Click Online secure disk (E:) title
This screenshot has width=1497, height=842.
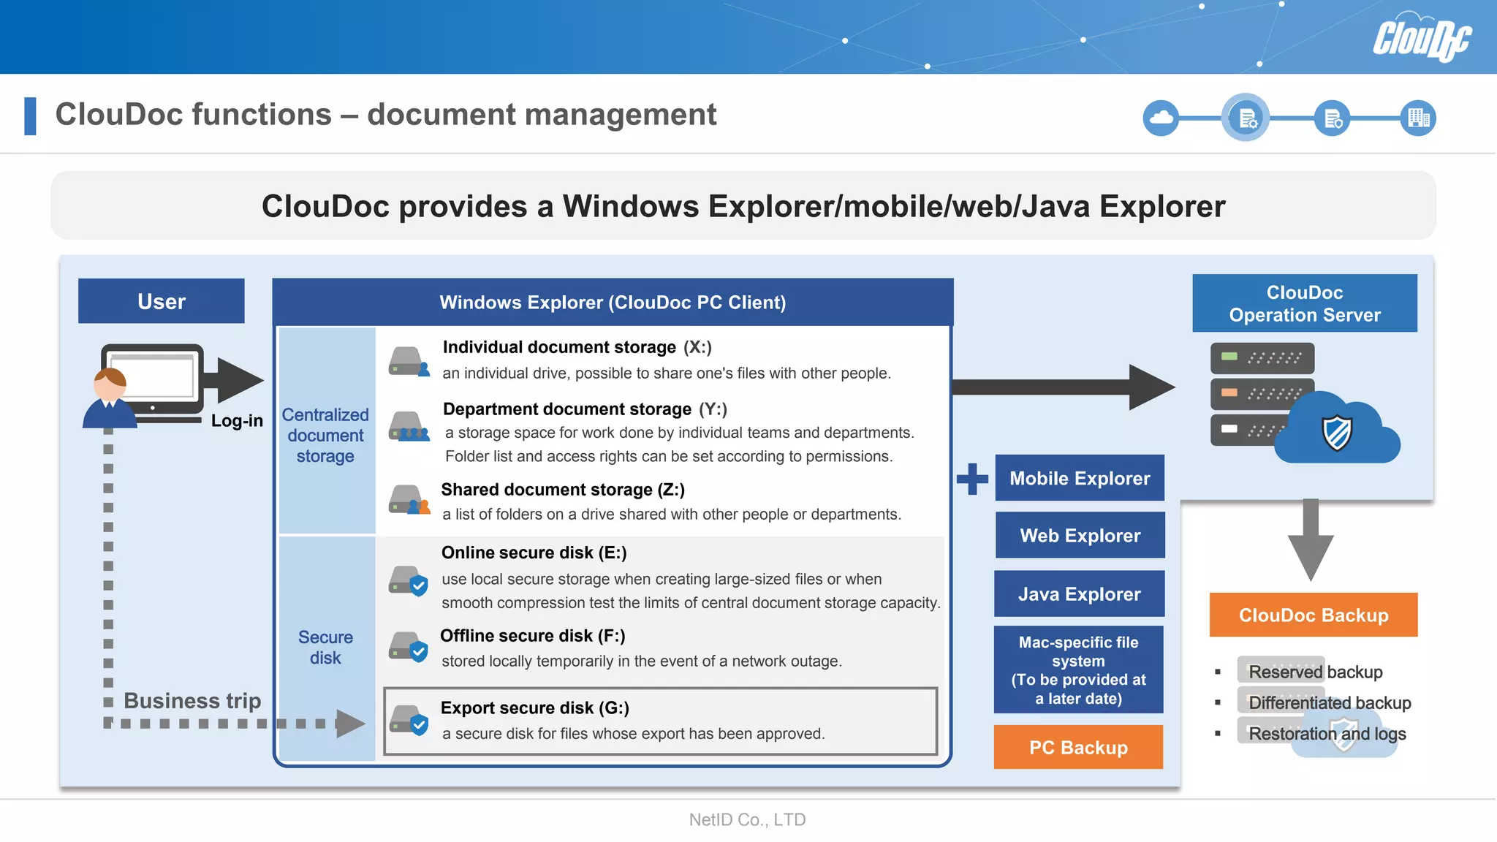pyautogui.click(x=534, y=553)
